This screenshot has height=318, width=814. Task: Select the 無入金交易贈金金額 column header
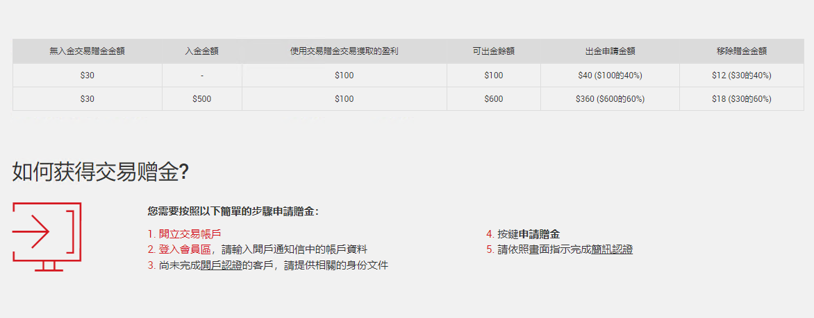tap(88, 51)
